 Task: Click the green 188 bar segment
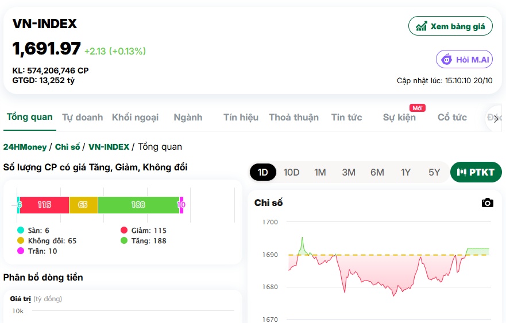point(138,205)
